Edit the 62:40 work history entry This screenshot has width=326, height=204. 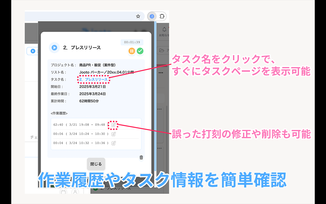[114, 125]
